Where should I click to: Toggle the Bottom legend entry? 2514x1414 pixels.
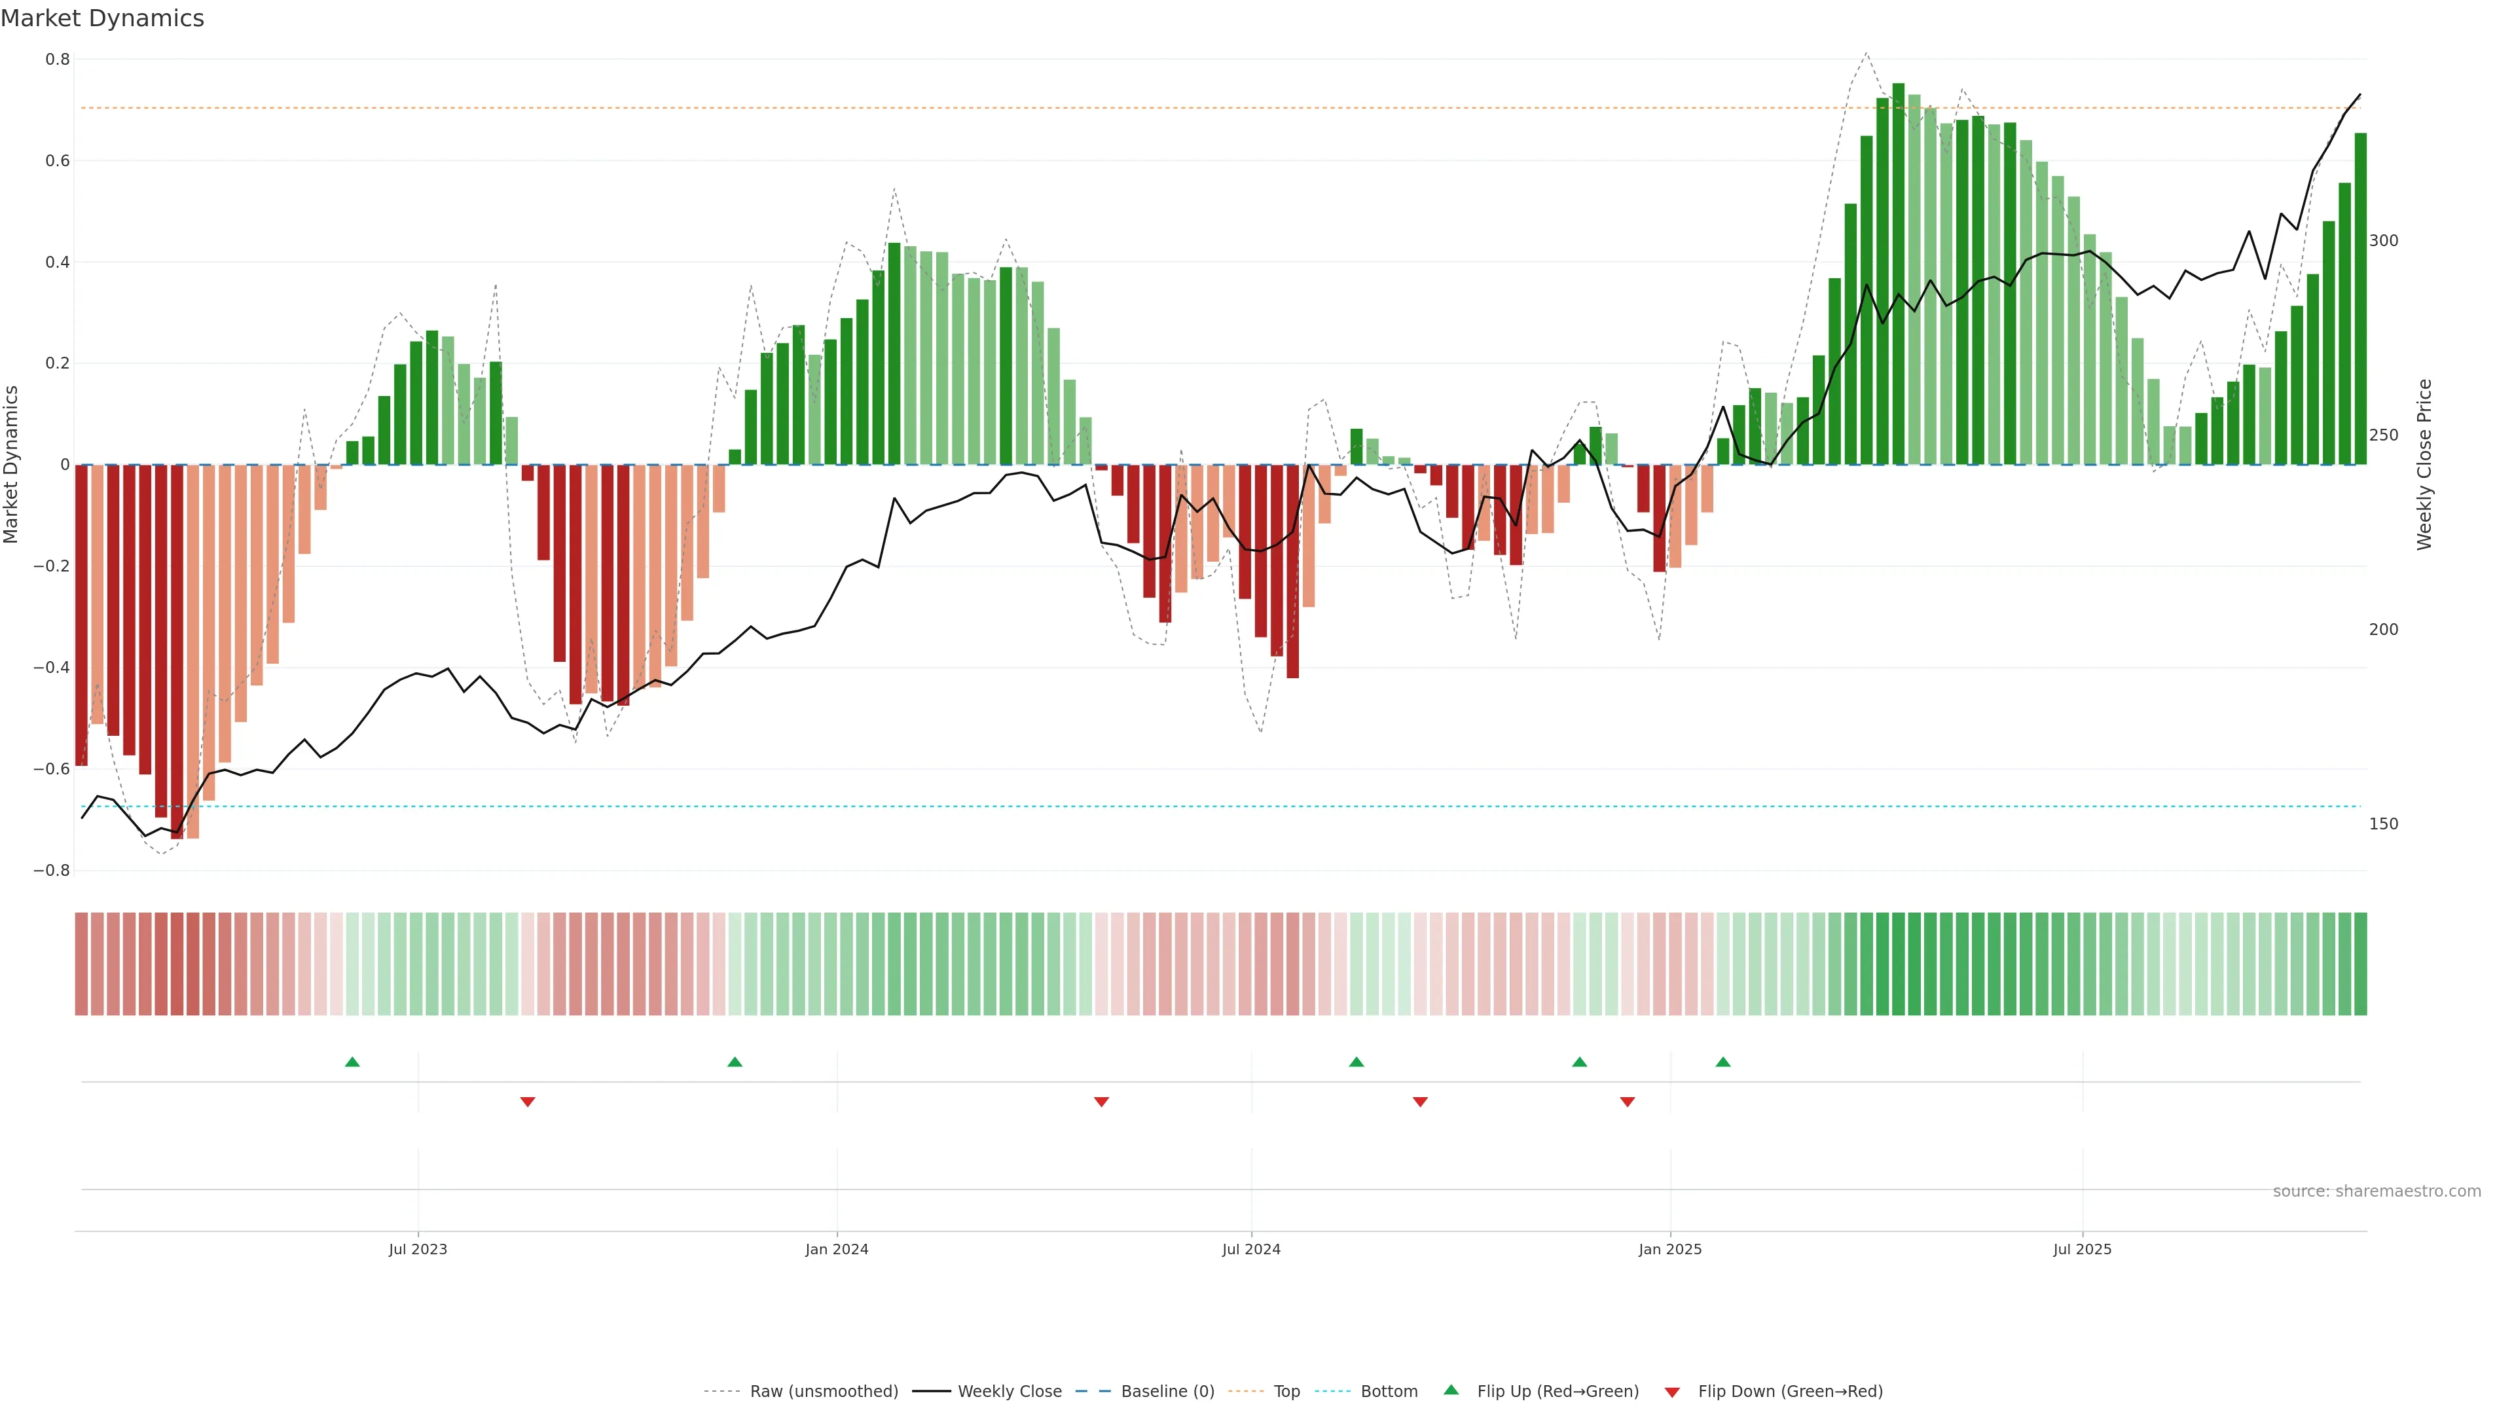pos(1389,1392)
